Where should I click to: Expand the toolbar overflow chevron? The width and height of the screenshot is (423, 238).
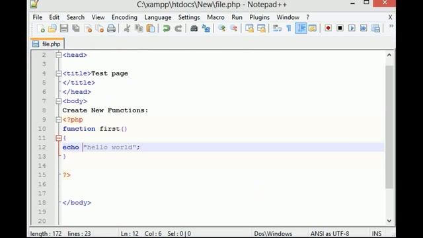point(391,26)
